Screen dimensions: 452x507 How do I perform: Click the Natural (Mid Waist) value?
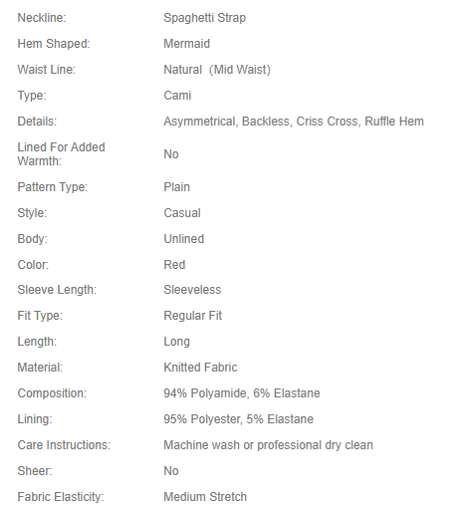point(217,70)
